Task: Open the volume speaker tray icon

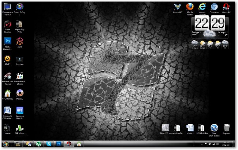Action: point(217,144)
